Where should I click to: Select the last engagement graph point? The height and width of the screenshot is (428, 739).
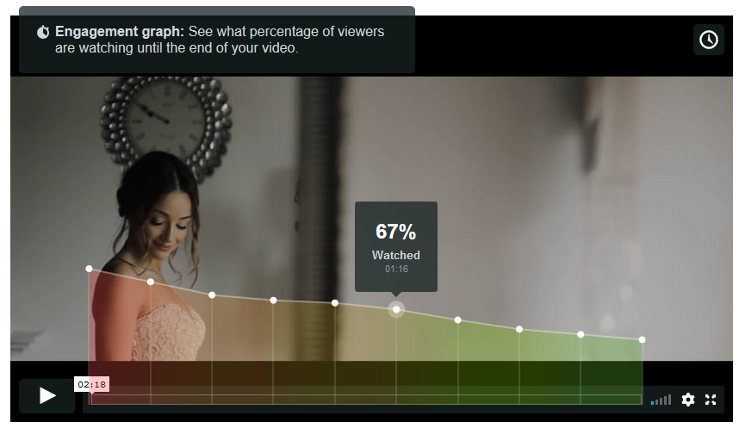[642, 339]
